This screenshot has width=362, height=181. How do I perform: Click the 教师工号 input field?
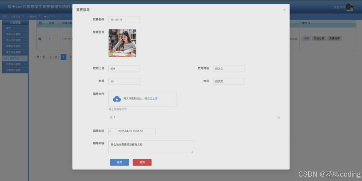point(124,69)
